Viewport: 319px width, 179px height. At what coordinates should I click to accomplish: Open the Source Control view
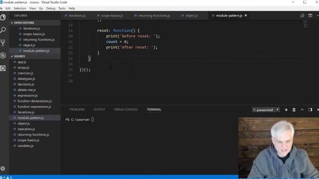[3, 43]
